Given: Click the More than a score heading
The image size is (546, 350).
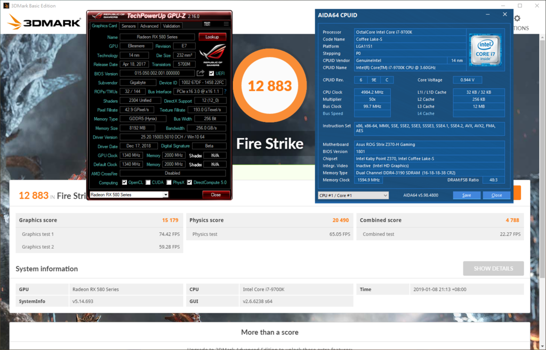Looking at the screenshot, I should coord(270,332).
